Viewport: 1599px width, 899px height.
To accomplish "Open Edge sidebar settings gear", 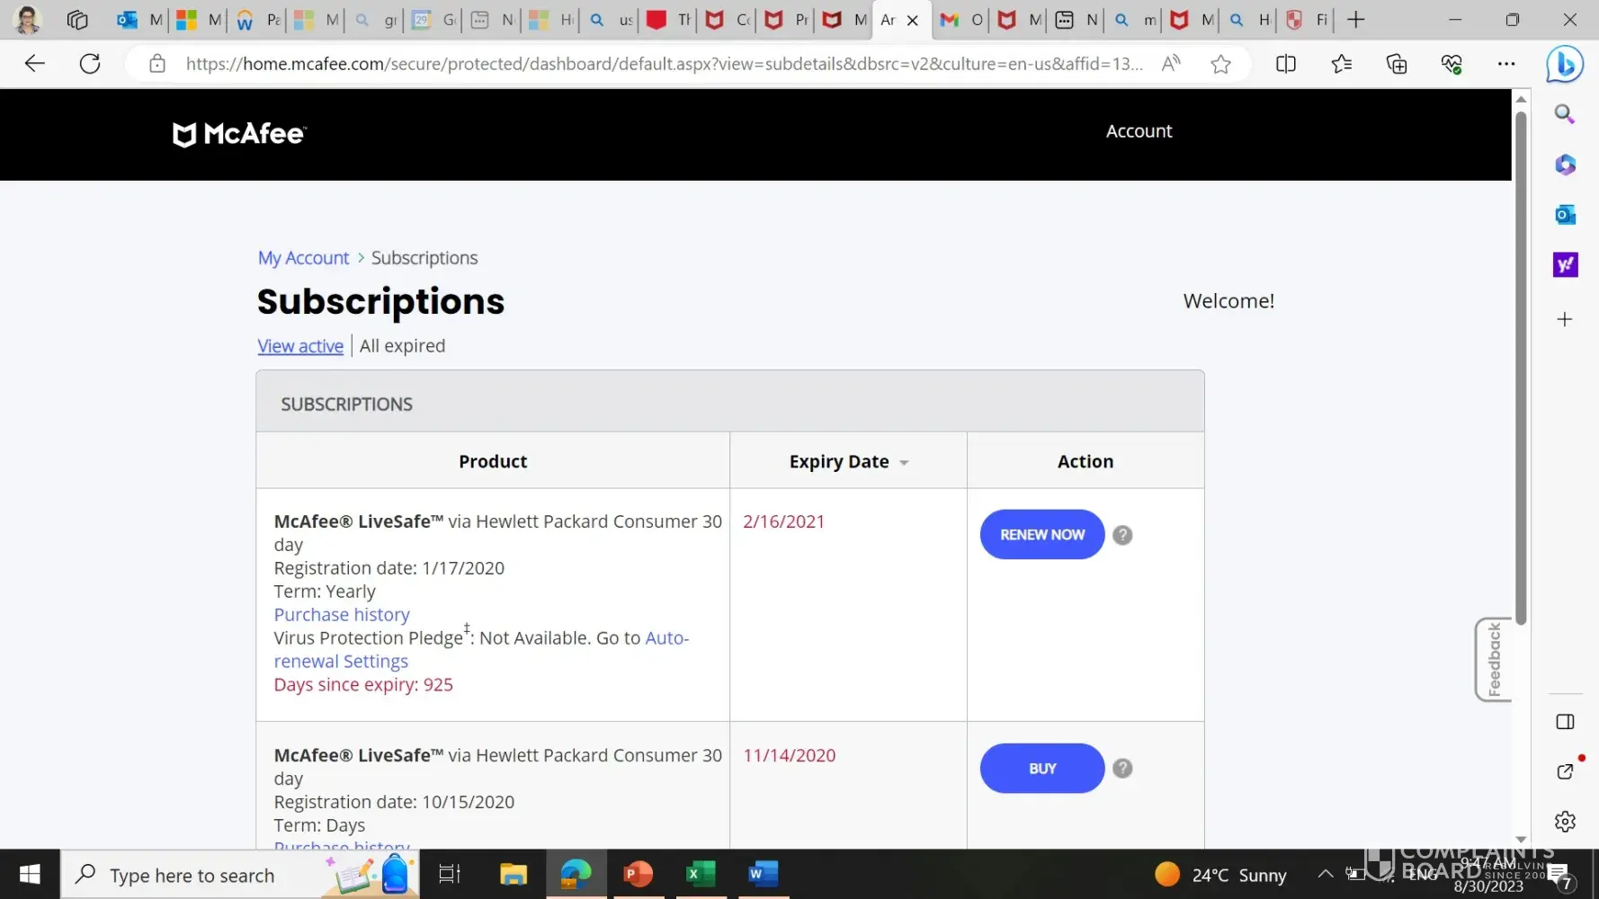I will (1565, 822).
